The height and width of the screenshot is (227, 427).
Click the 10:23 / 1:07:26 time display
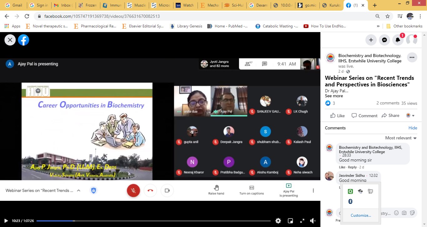coord(23,221)
